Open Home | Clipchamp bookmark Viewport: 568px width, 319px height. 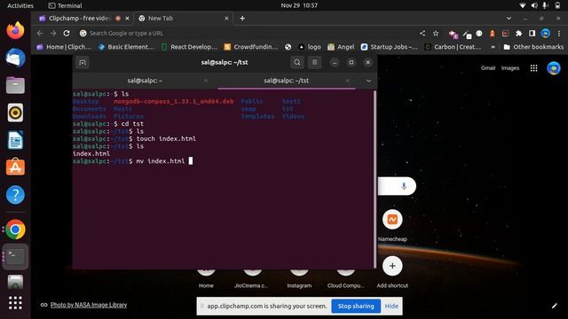(64, 47)
